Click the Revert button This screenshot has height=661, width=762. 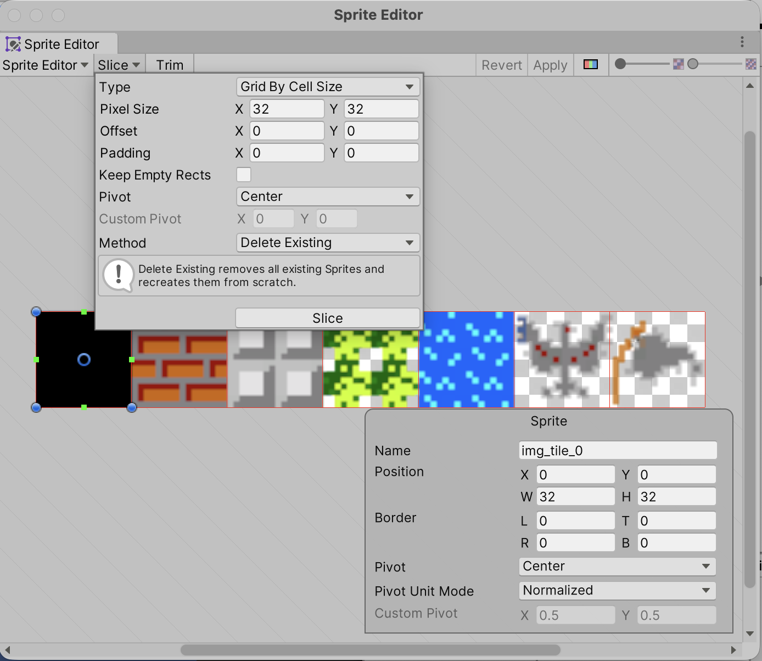[502, 65]
